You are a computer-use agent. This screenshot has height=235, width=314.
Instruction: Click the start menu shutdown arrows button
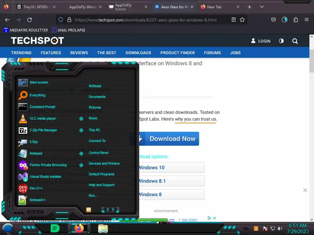[x=110, y=210]
